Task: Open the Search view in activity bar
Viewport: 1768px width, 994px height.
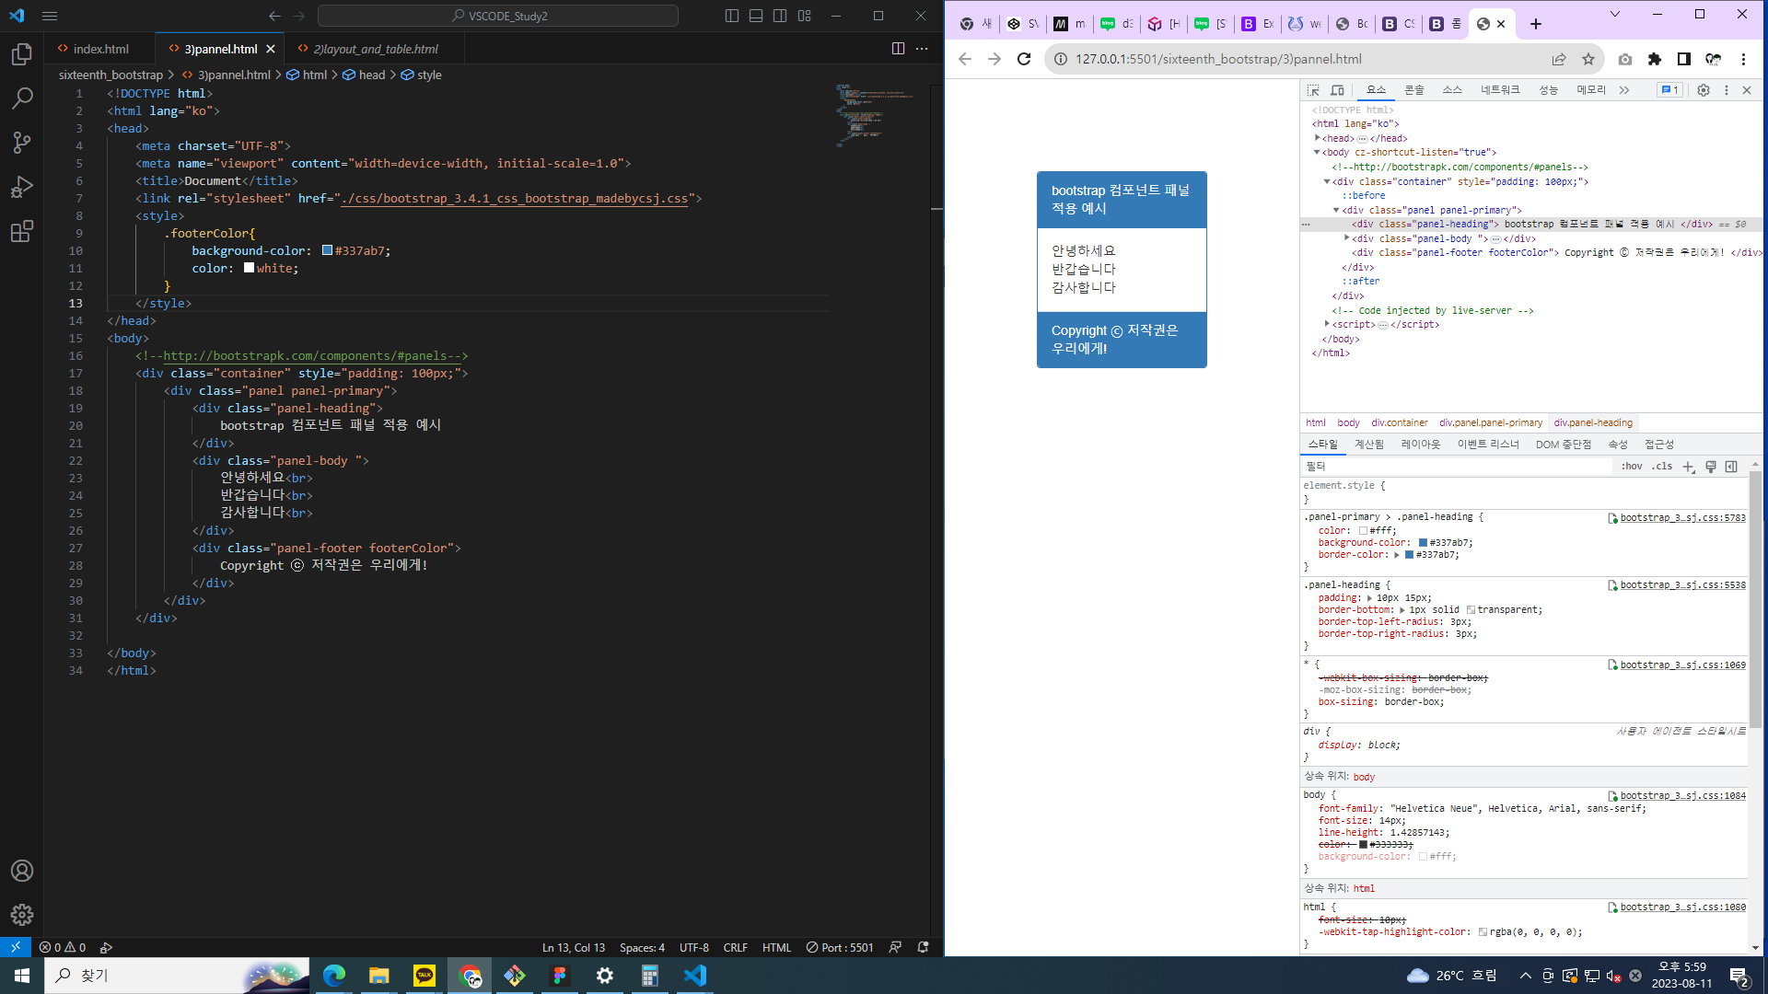Action: tap(22, 98)
